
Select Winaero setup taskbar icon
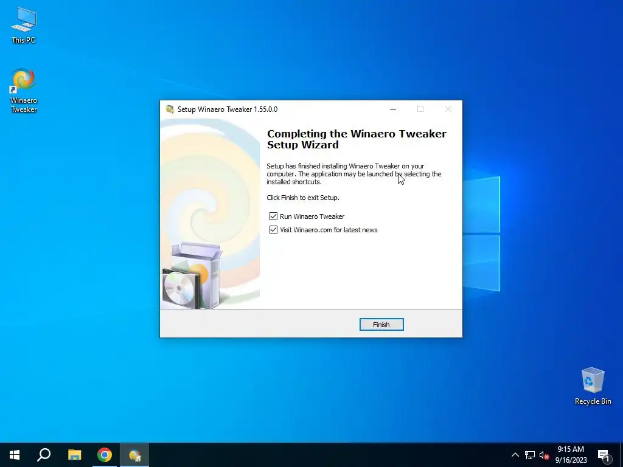click(134, 455)
